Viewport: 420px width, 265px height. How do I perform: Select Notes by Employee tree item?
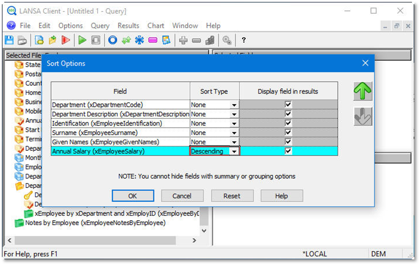point(95,223)
